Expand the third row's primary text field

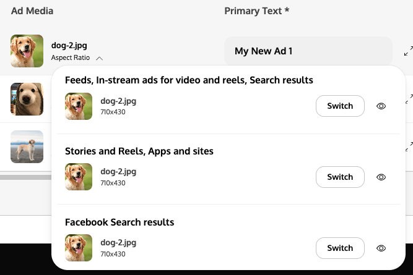coord(409,146)
